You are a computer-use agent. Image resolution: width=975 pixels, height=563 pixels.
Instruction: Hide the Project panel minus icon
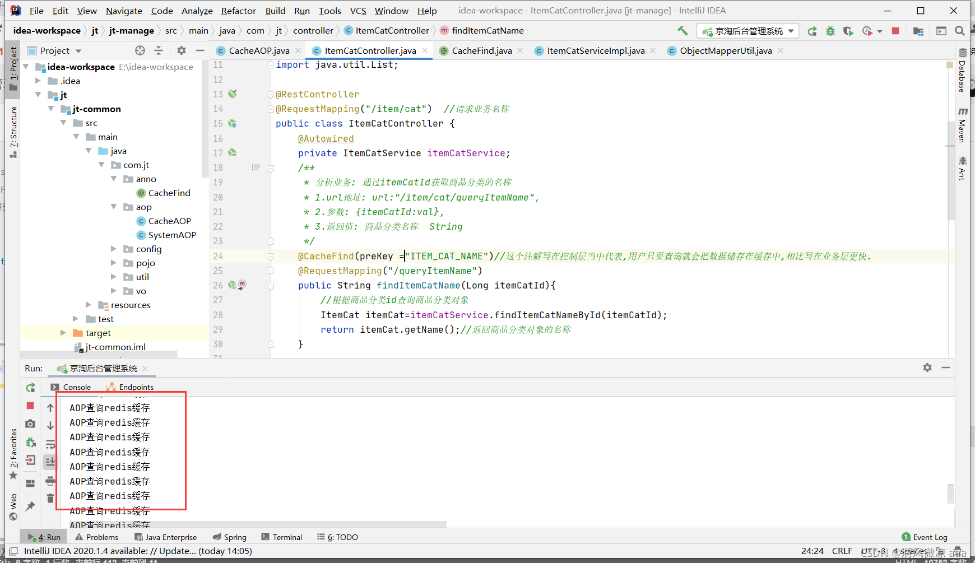pyautogui.click(x=200, y=50)
